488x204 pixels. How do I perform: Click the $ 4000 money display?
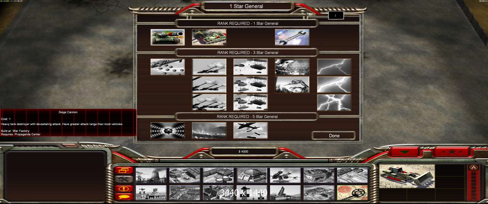coord(243,152)
